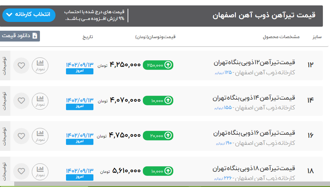Open link قیمت تیرآهن 12 ذوبی بنگاه تهران

255,62
